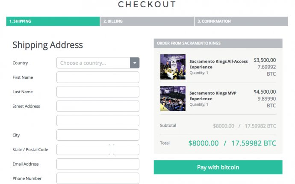Go to the 2. Billing step tab
Screen dimensions: 295x184
147,21
